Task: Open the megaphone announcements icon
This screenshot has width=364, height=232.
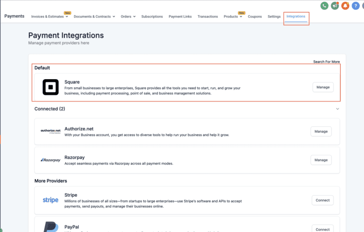Action: pyautogui.click(x=335, y=6)
